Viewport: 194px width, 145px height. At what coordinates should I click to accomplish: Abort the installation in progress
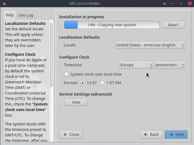tap(173, 25)
